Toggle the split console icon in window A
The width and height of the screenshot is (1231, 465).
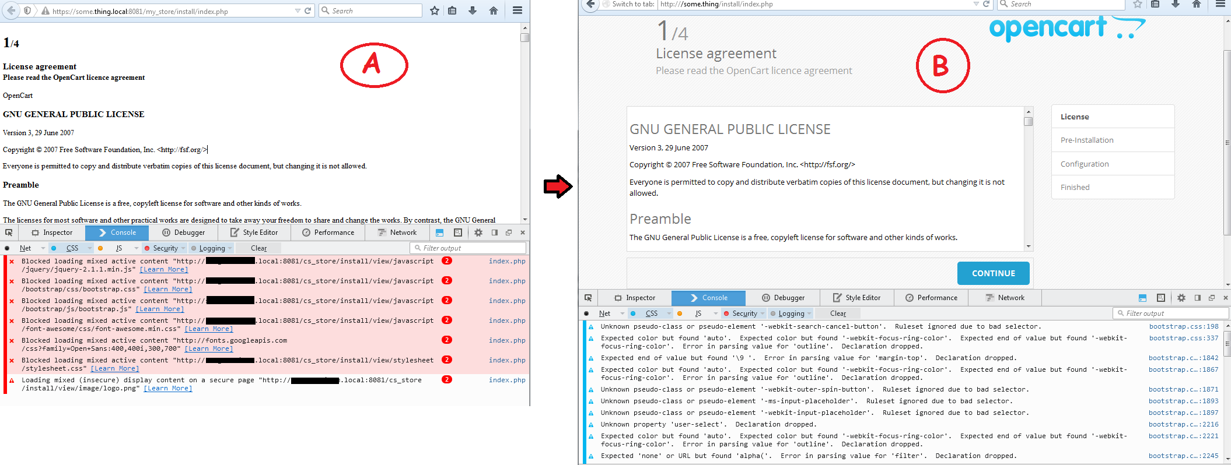click(440, 233)
